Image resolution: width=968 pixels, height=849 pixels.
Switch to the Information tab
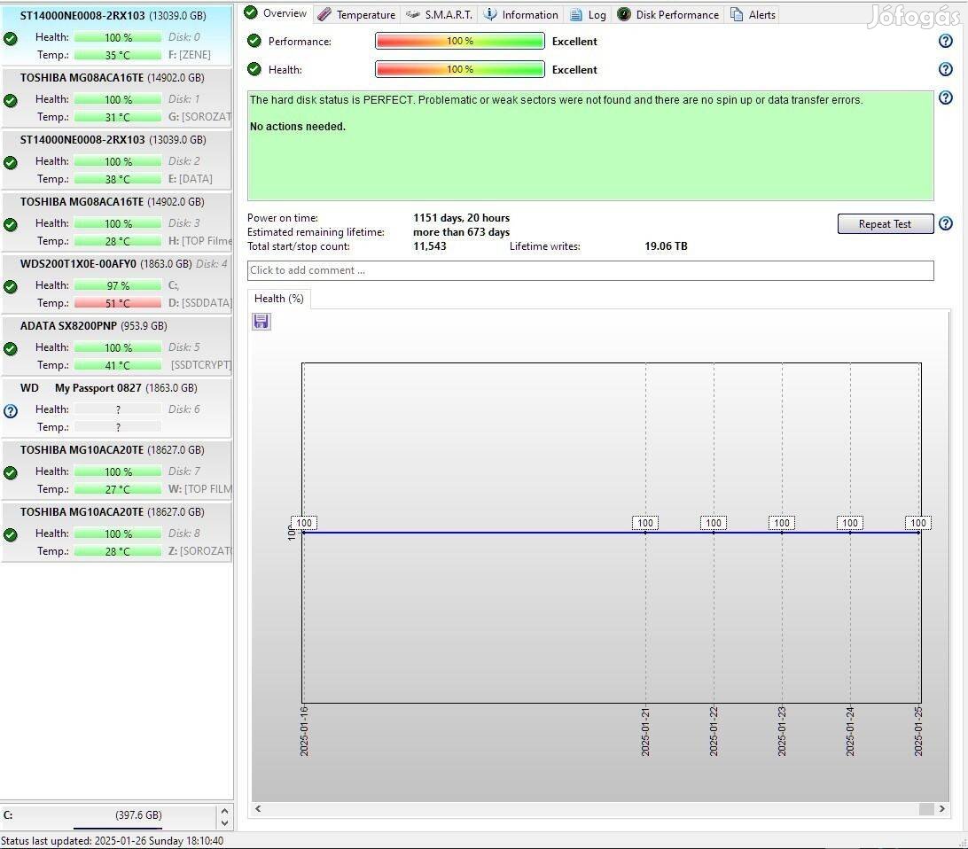[520, 14]
